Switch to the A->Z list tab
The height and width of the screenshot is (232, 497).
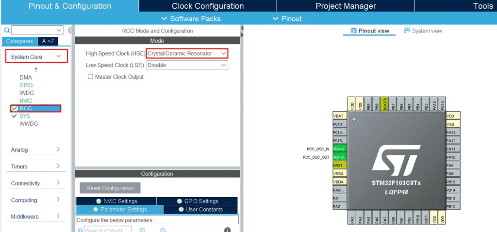pos(48,41)
